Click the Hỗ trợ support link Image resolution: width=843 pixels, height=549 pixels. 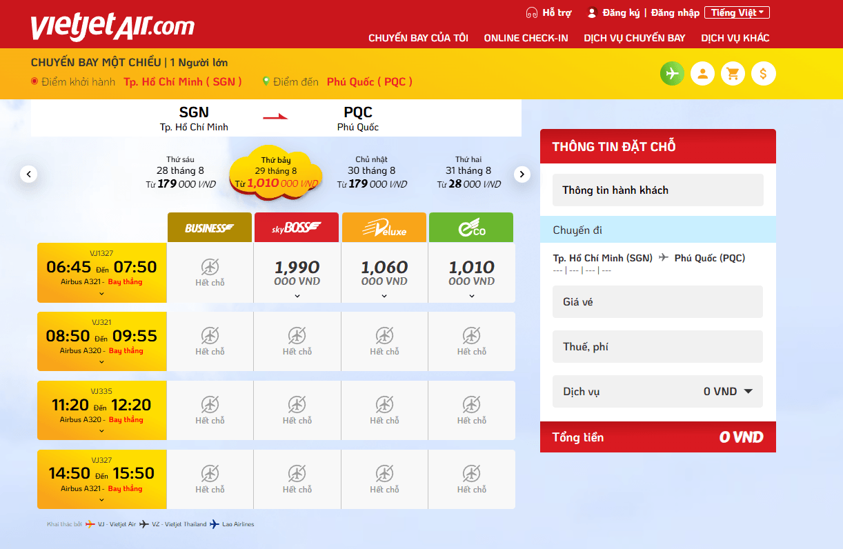point(557,12)
